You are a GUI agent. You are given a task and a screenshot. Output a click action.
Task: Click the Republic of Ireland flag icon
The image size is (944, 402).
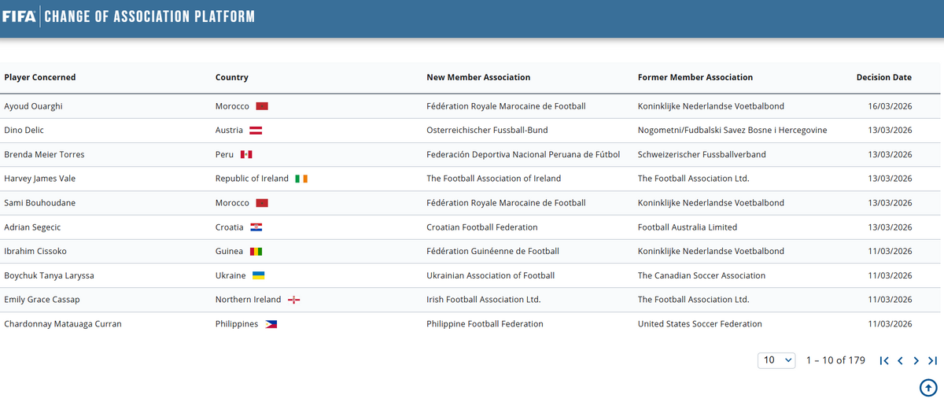click(301, 179)
